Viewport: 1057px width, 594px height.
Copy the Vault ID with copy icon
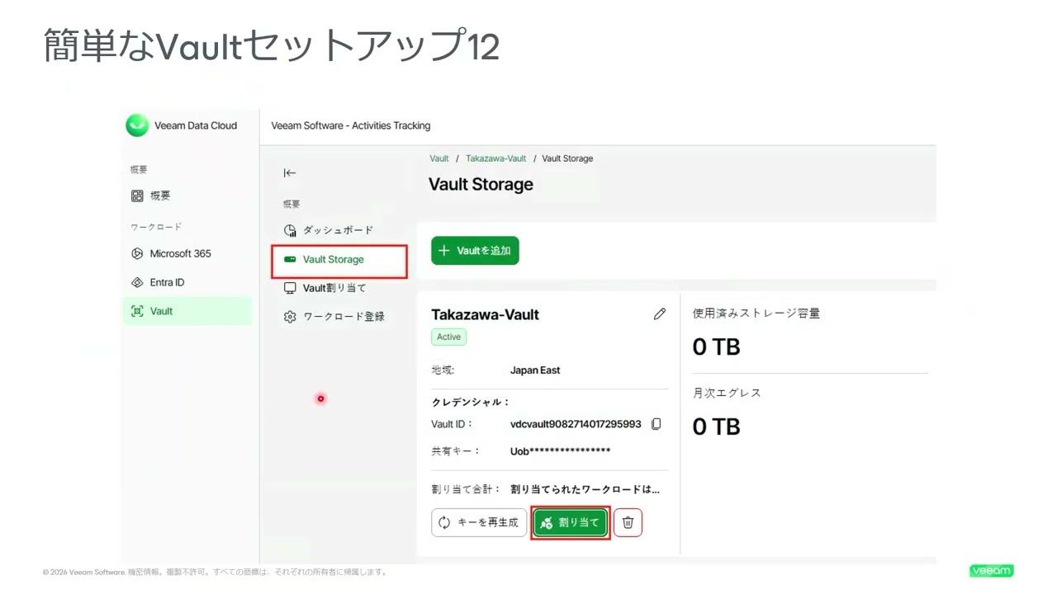656,424
